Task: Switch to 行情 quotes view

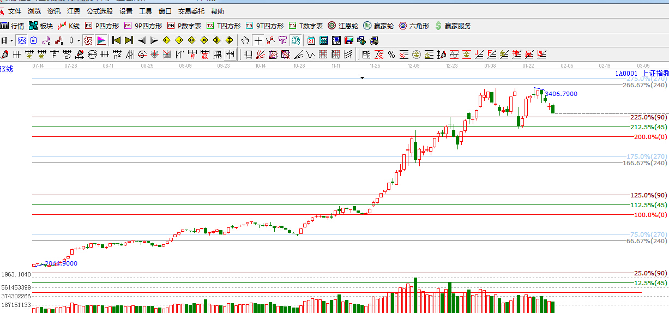Action: (13, 26)
